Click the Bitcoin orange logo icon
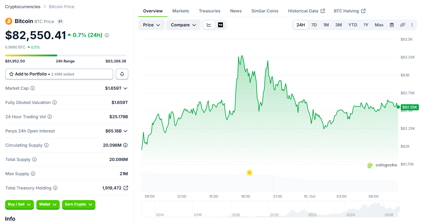This screenshot has width=421, height=224. coord(8,21)
